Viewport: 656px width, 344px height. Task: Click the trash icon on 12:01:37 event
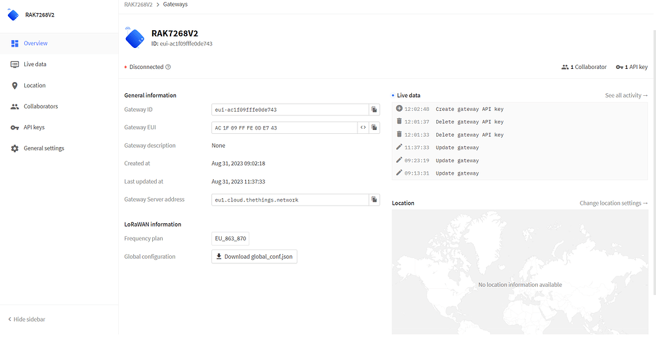399,121
